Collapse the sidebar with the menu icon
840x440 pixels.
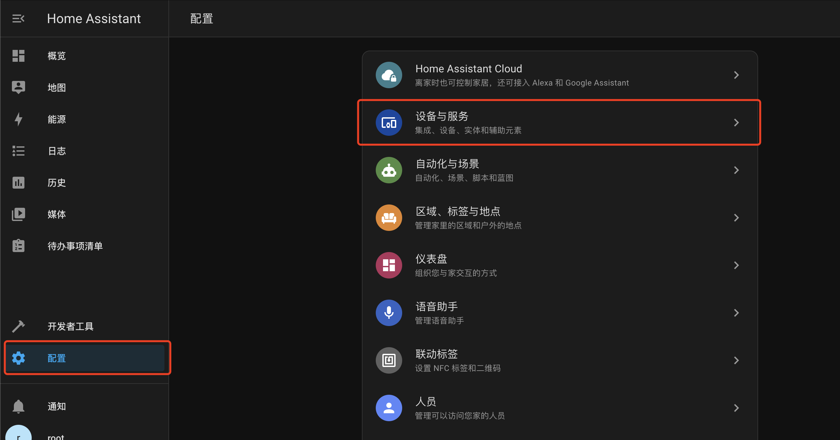18,18
